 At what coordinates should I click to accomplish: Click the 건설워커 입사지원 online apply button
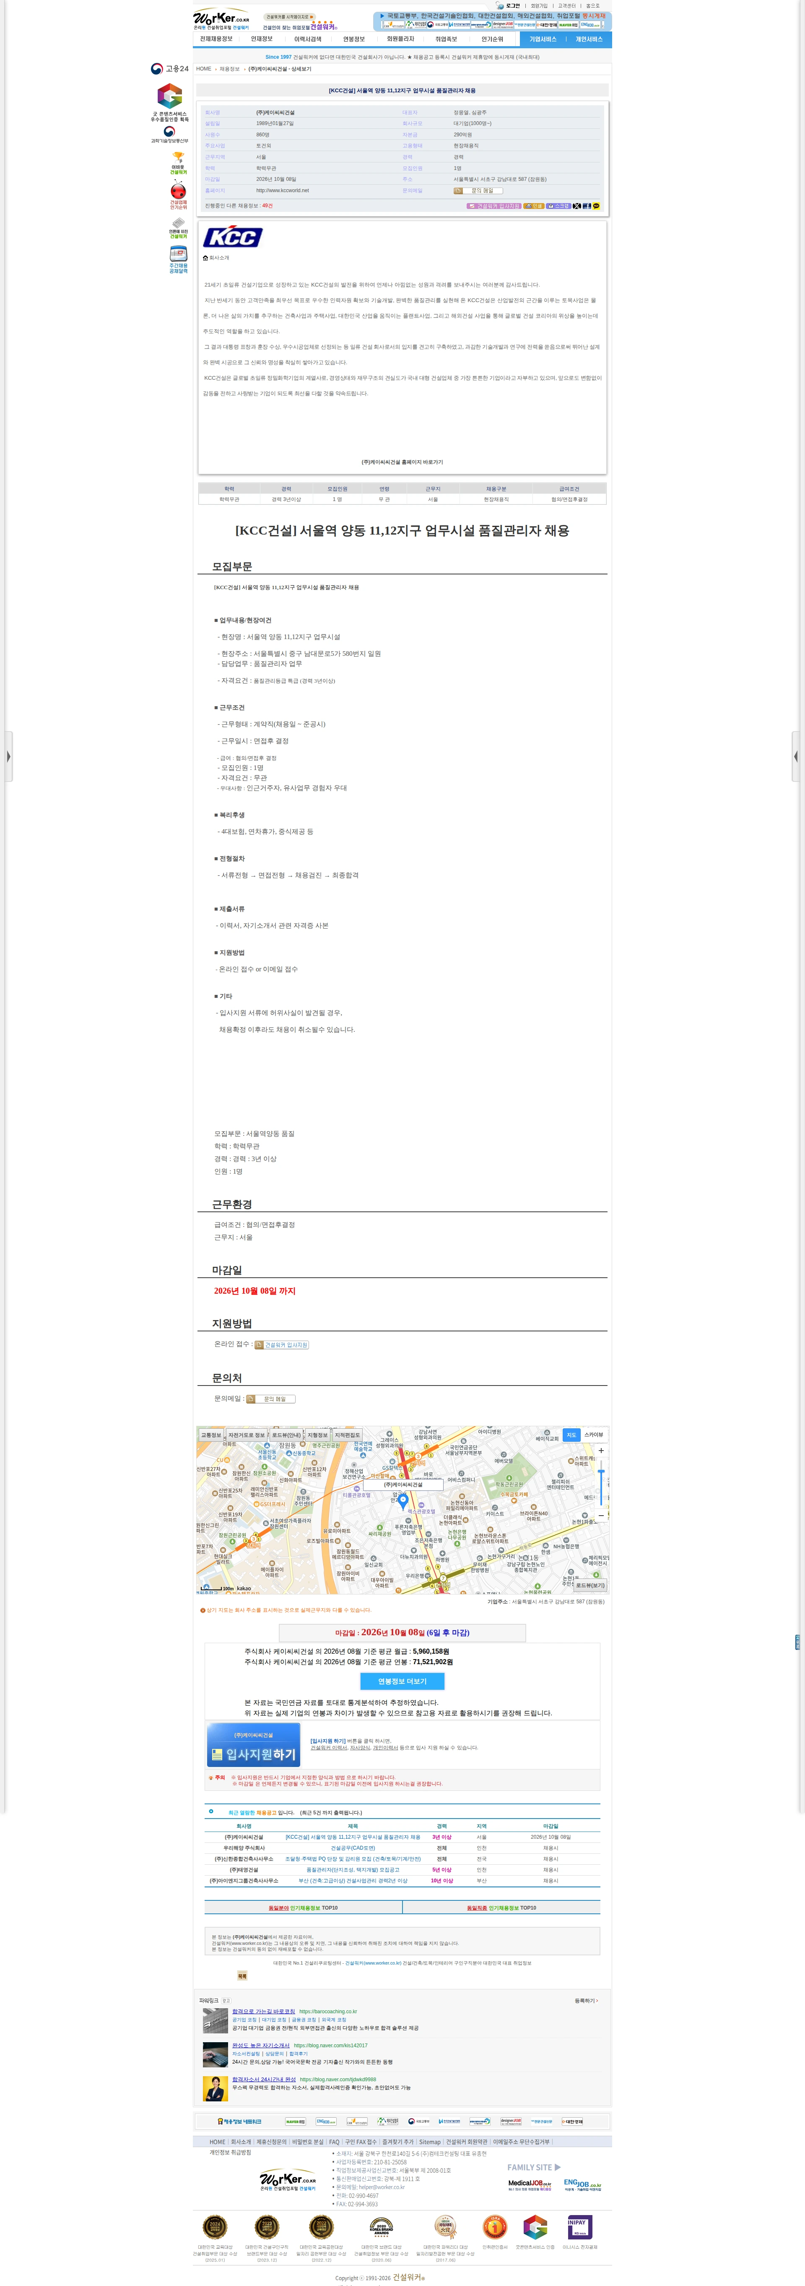tap(282, 1344)
